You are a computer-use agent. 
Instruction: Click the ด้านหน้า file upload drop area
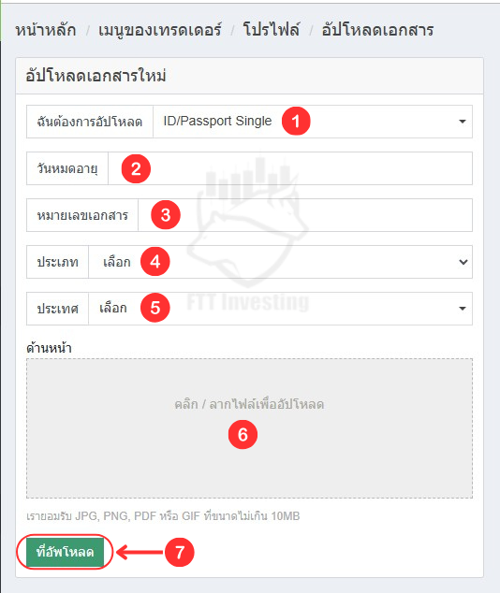click(249, 428)
